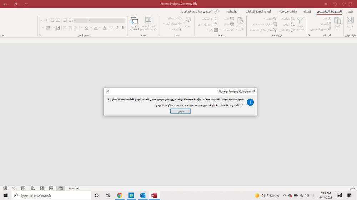Click the taskbar search box
The height and width of the screenshot is (200, 357).
coord(51,195)
